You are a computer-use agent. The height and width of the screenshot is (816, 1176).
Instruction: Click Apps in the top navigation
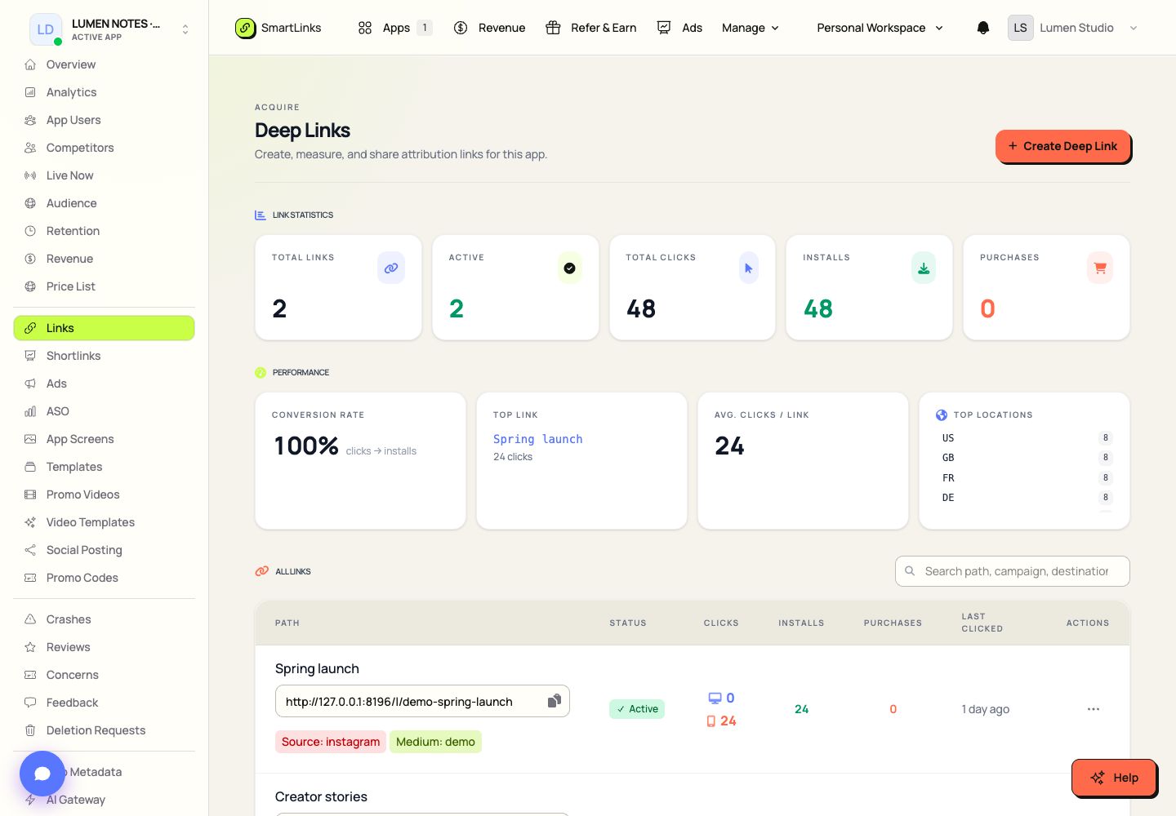point(395,28)
